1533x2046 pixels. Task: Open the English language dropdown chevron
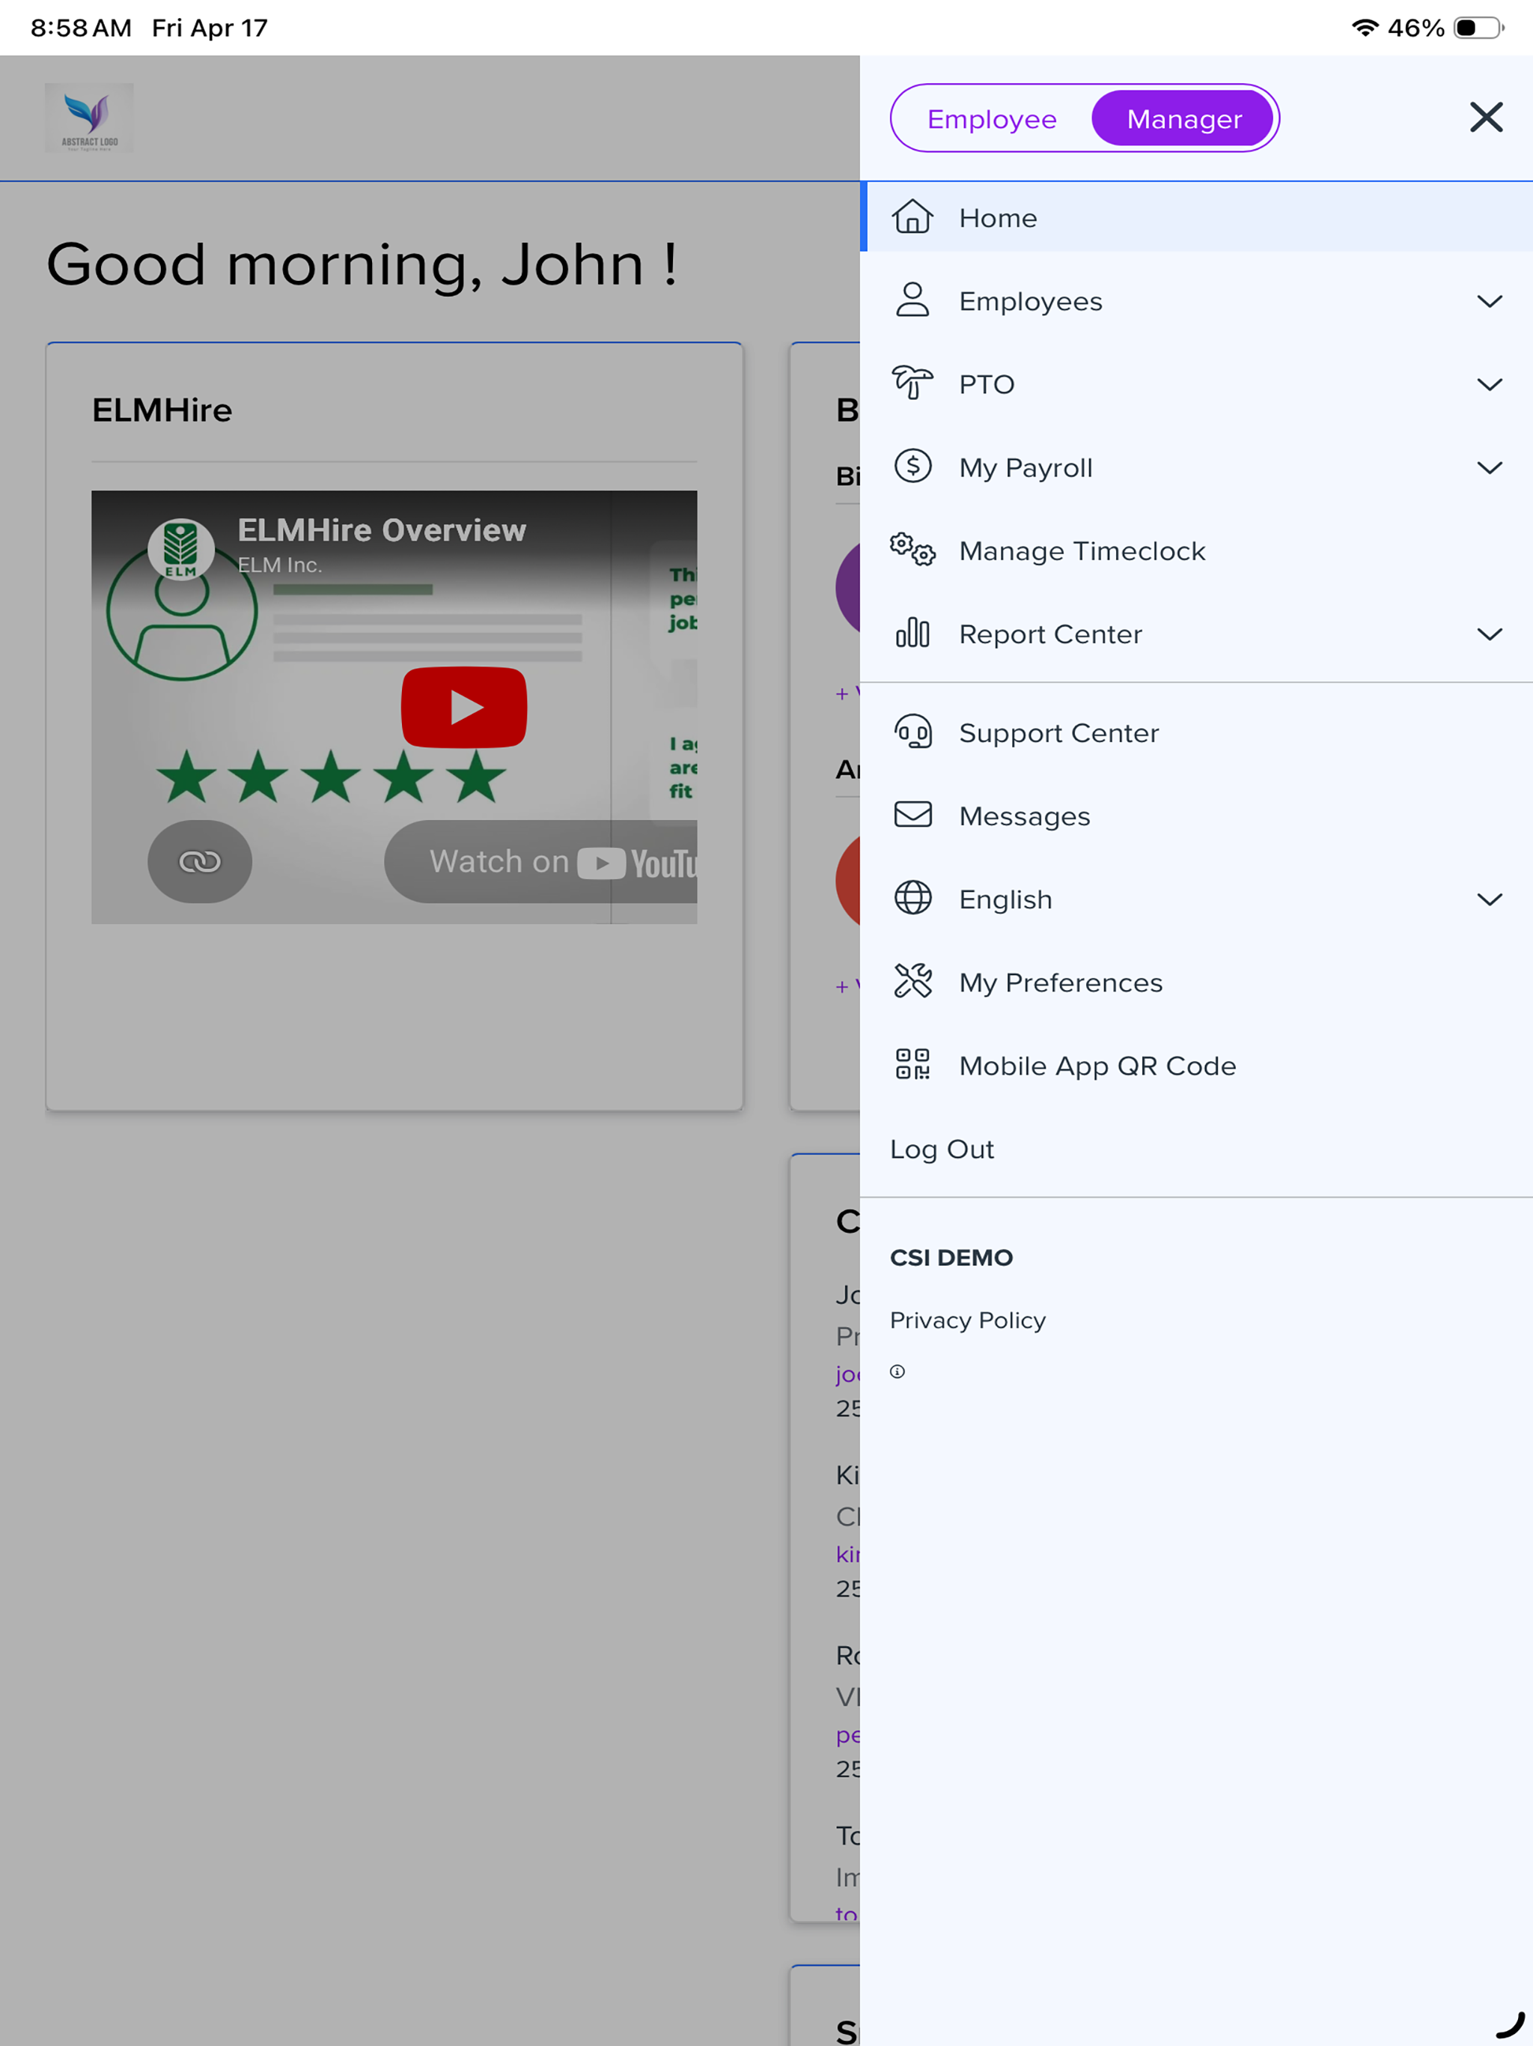tap(1489, 900)
